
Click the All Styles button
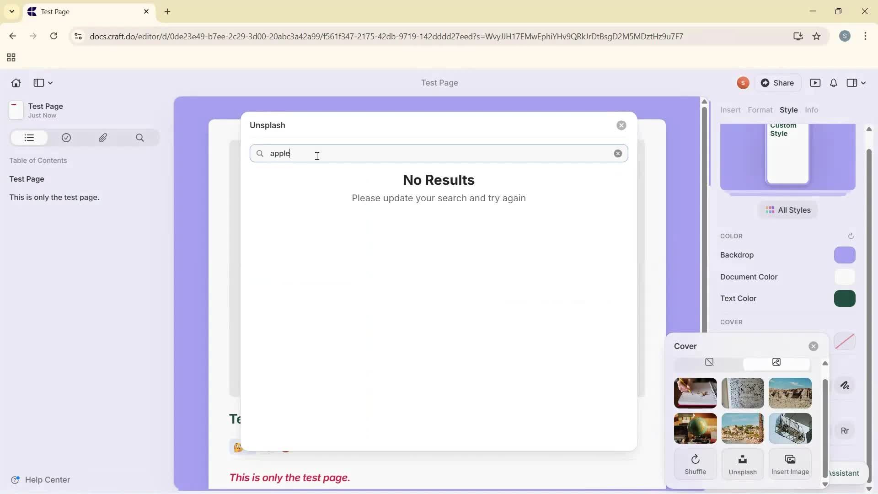pos(788,210)
